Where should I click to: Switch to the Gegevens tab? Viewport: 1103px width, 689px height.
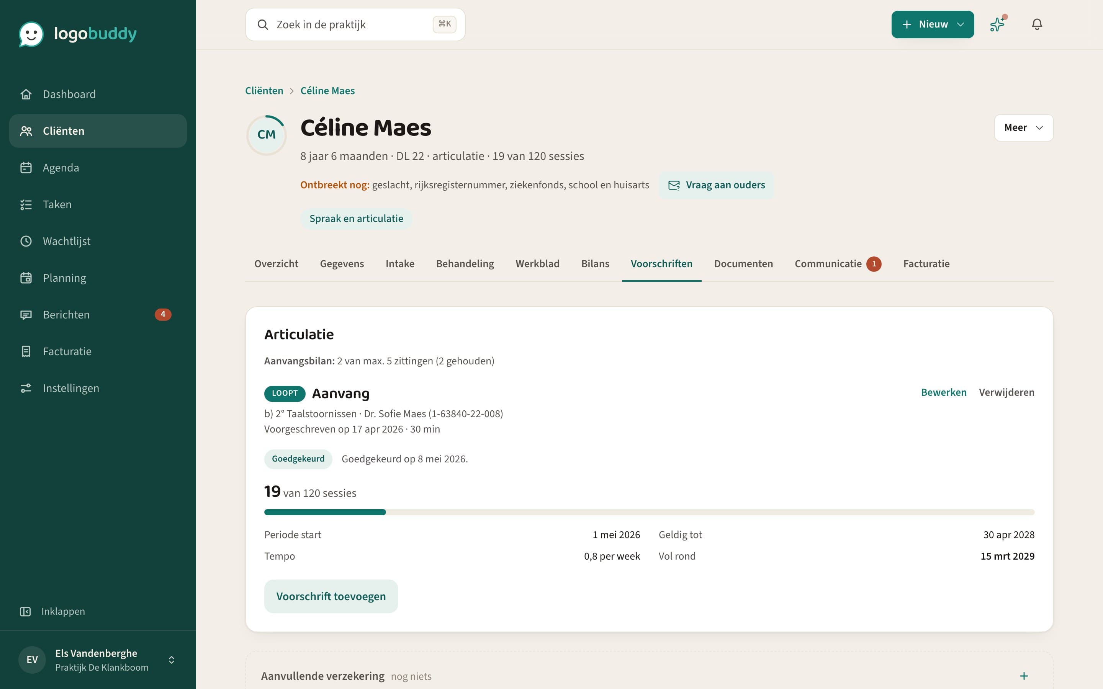pyautogui.click(x=342, y=264)
